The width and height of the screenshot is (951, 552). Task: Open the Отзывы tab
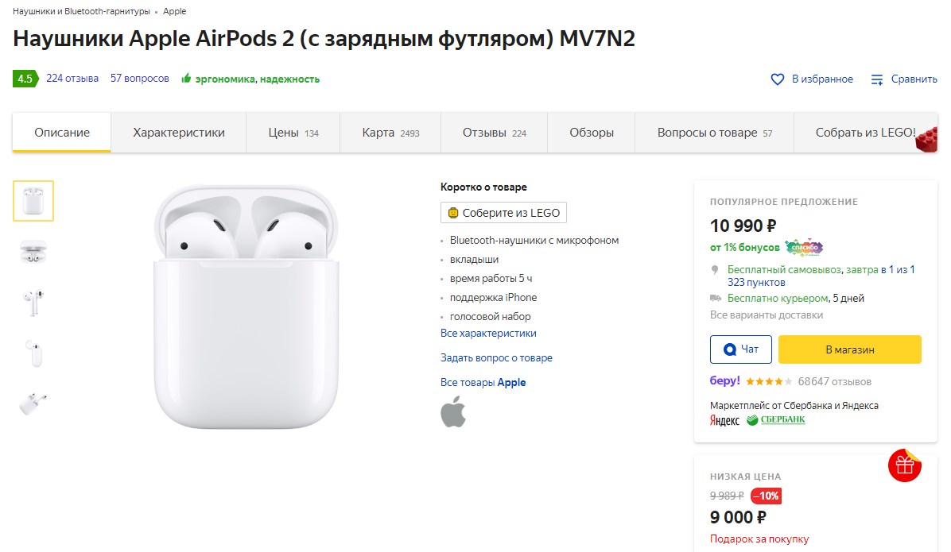494,133
